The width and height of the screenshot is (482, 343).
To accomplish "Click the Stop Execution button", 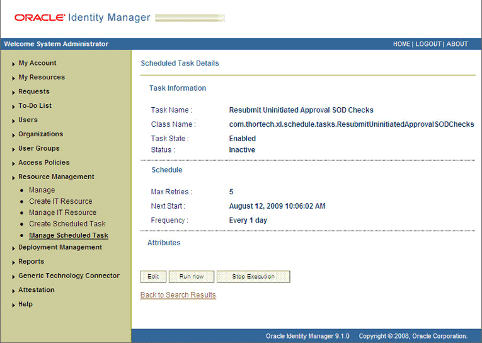I will coord(253,277).
